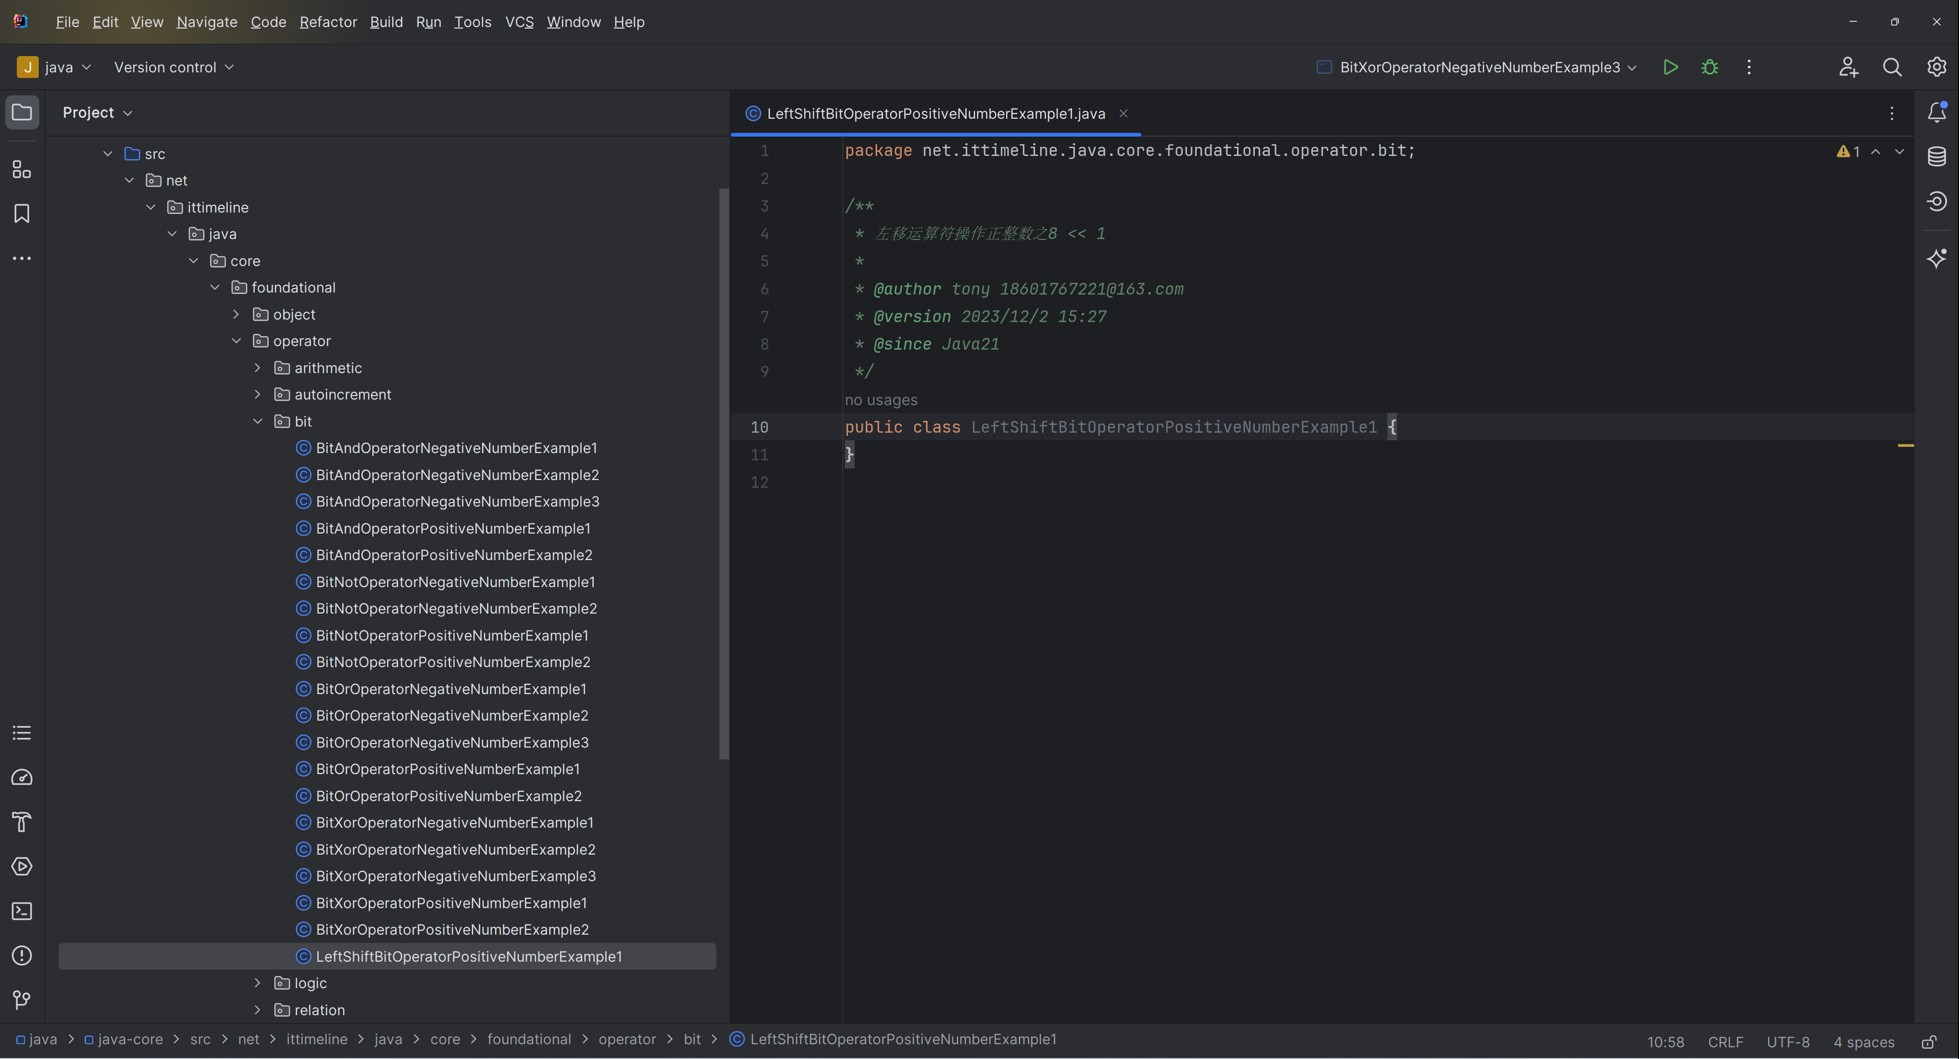Open the Build menu
Image resolution: width=1959 pixels, height=1059 pixels.
tap(386, 22)
